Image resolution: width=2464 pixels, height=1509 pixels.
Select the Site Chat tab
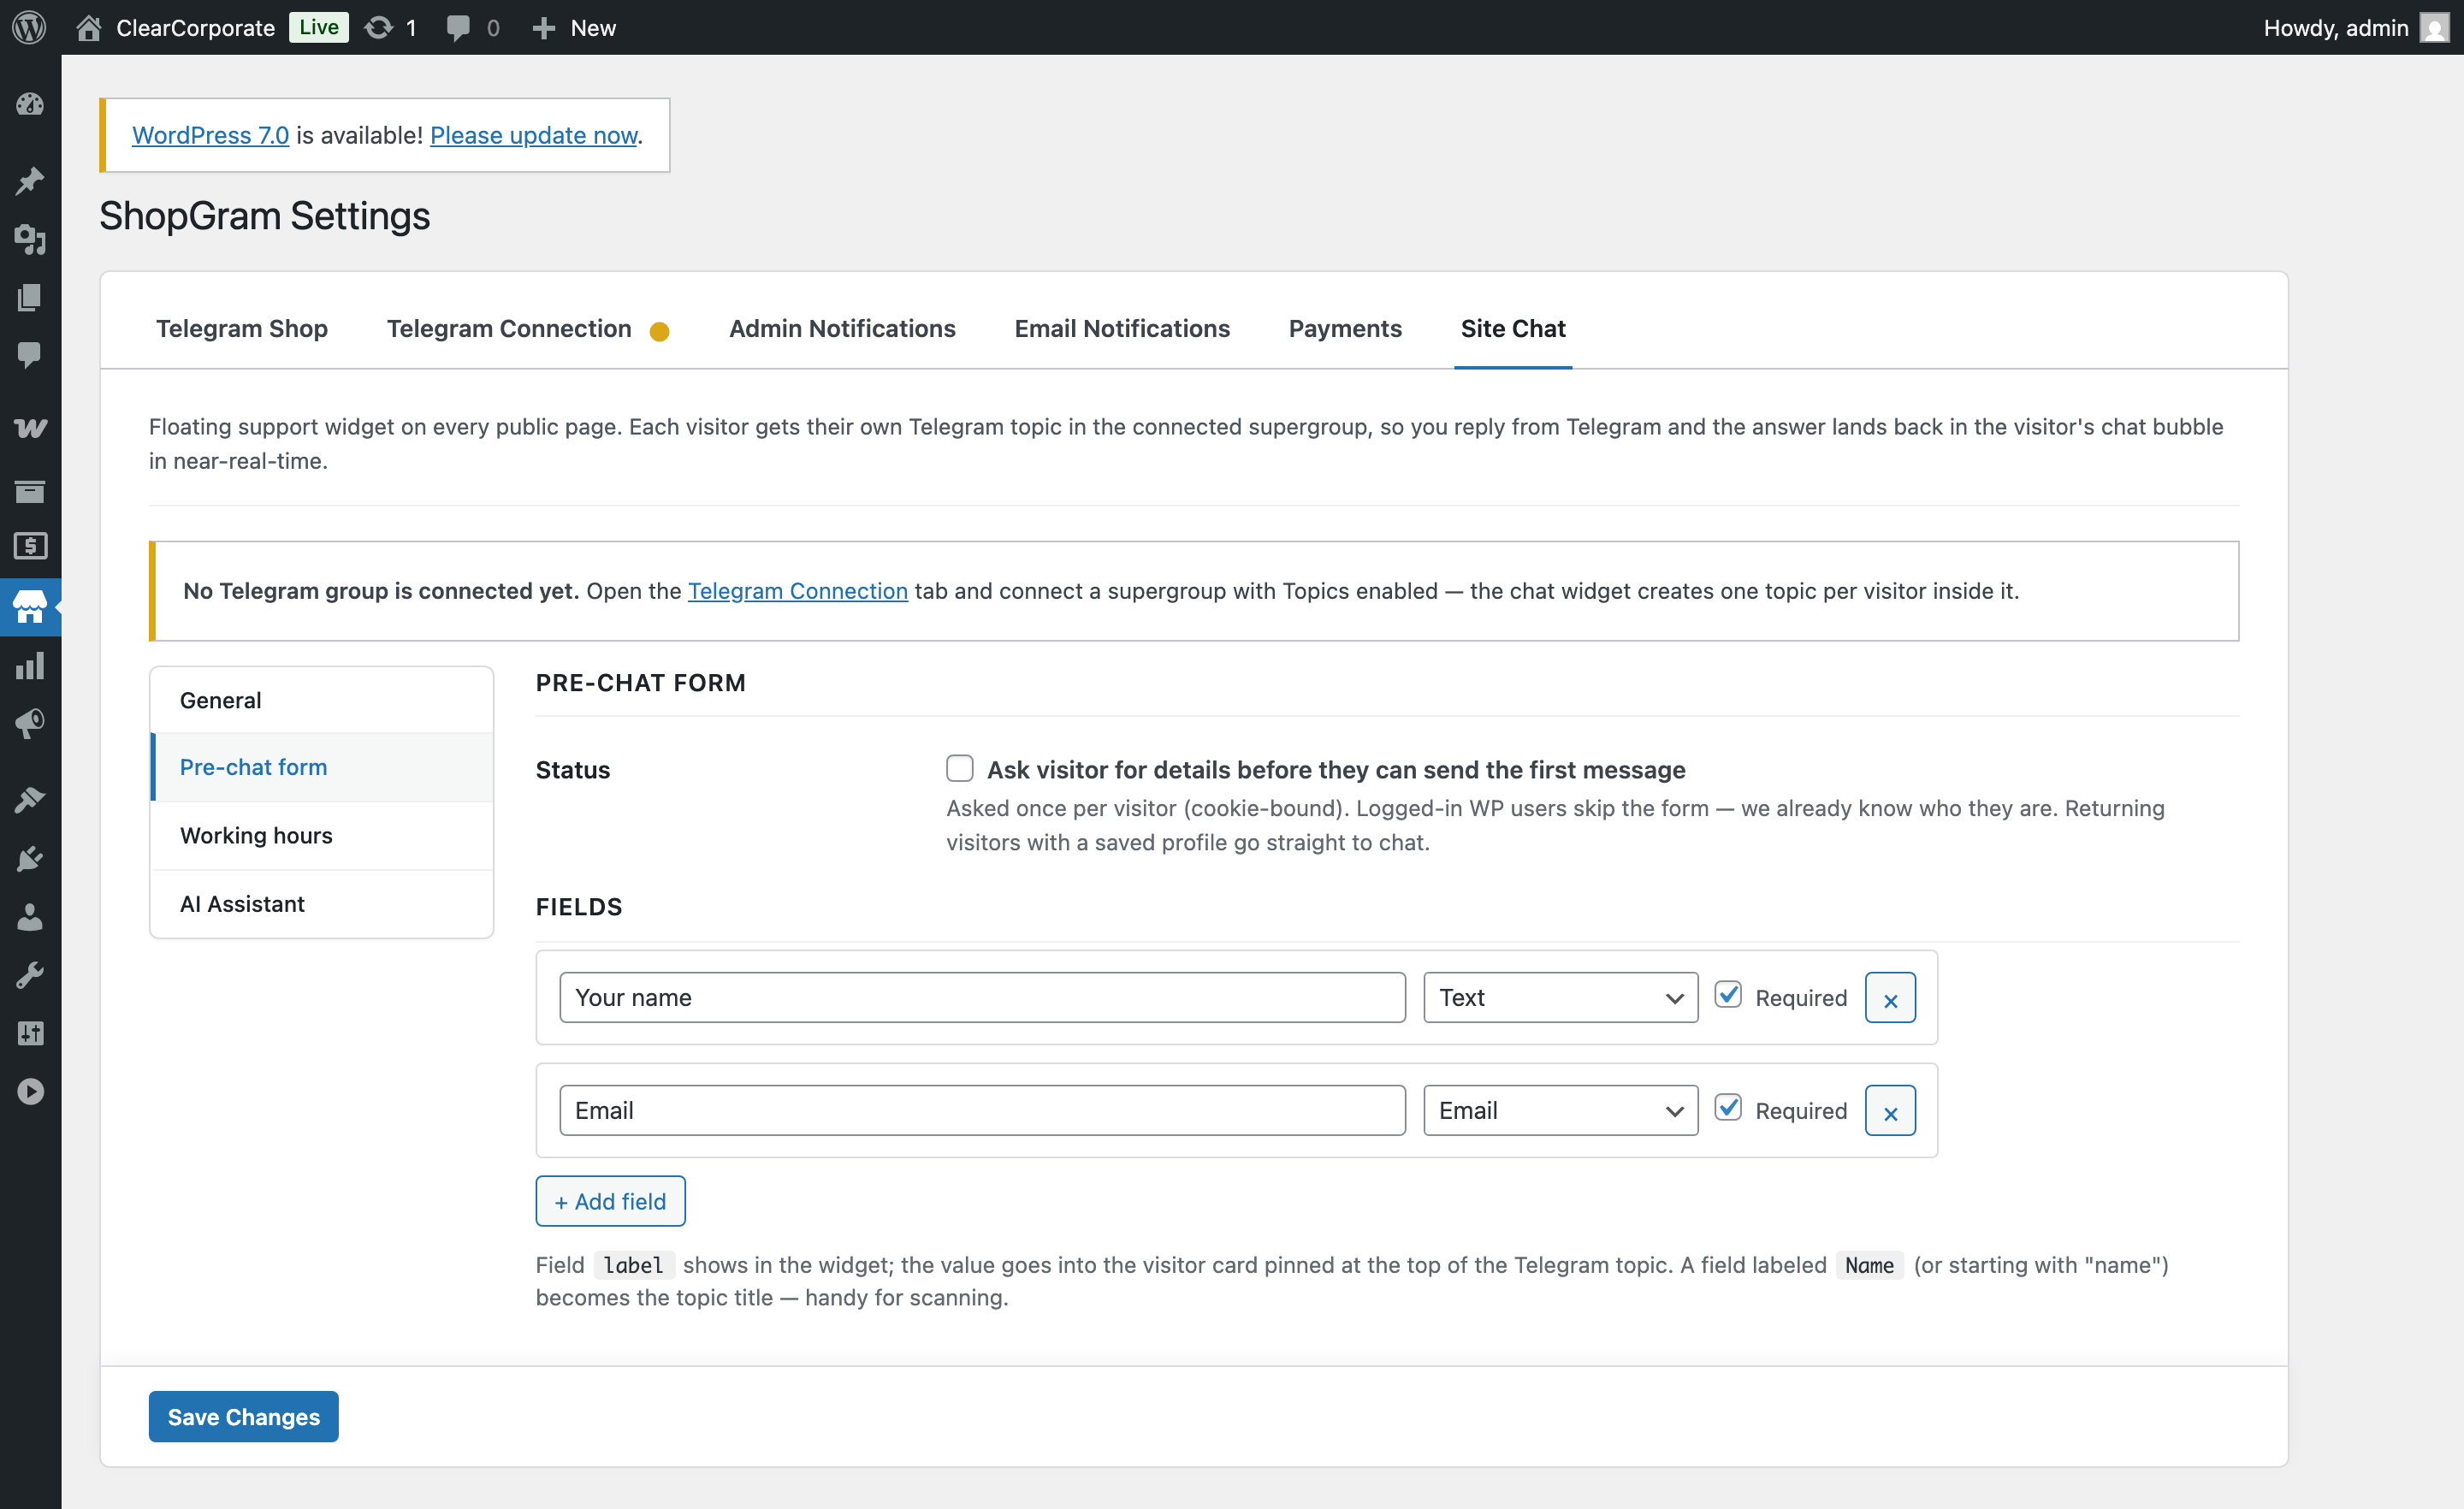click(1513, 328)
